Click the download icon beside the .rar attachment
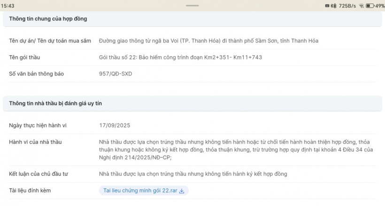385x206 pixels. coord(182,191)
